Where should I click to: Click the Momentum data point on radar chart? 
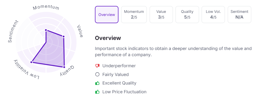pos(46,30)
